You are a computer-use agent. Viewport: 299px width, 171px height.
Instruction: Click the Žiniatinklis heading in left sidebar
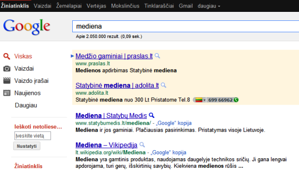(x=28, y=166)
